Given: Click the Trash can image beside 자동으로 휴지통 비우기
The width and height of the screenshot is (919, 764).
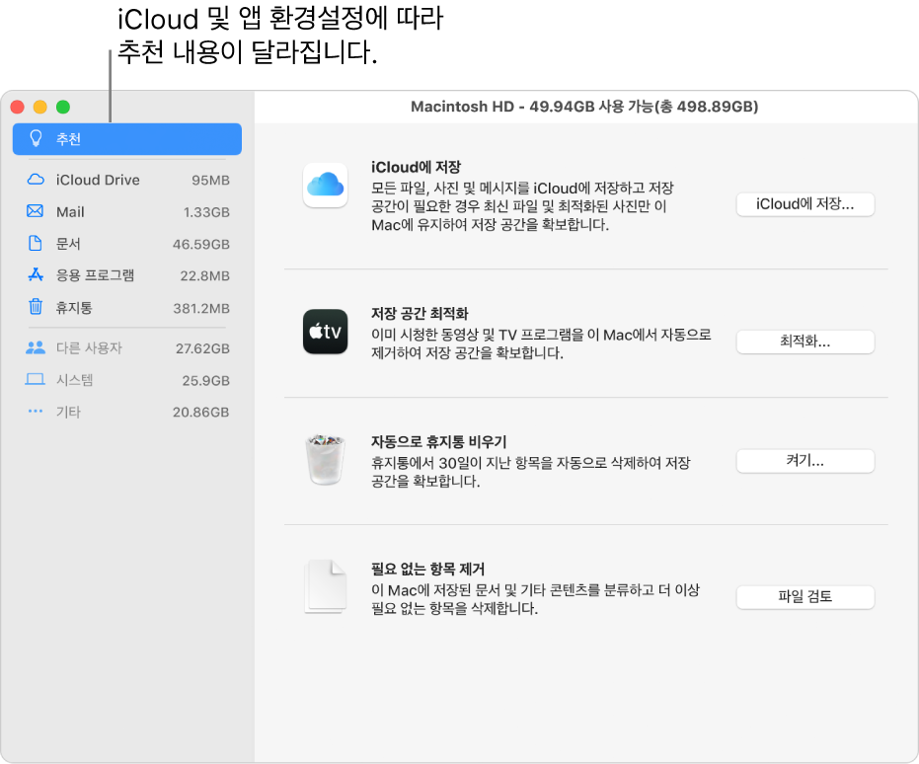Looking at the screenshot, I should (x=326, y=459).
